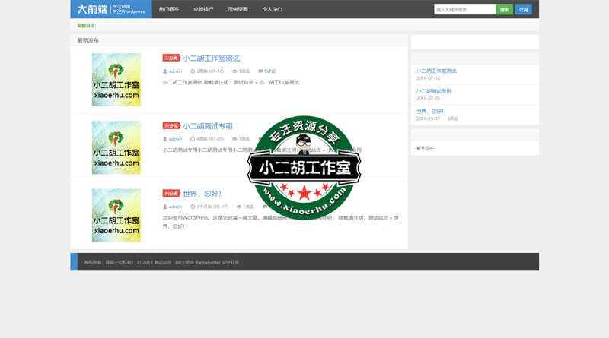609x338 pixels.
Task: Open thumbnail of 小二胡工作室测试 post
Action: coord(116,80)
